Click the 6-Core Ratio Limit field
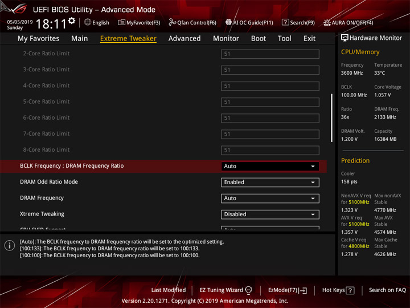 (x=270, y=118)
